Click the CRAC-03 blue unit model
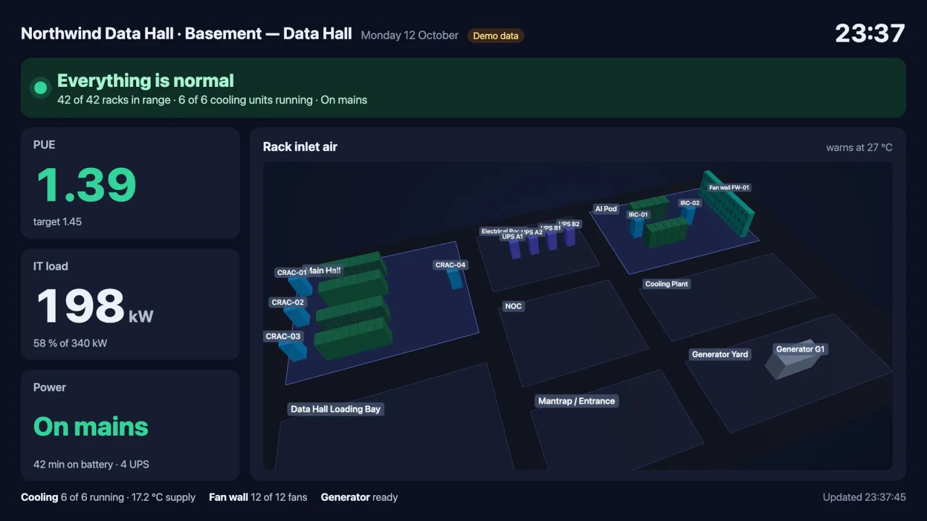 [x=293, y=351]
